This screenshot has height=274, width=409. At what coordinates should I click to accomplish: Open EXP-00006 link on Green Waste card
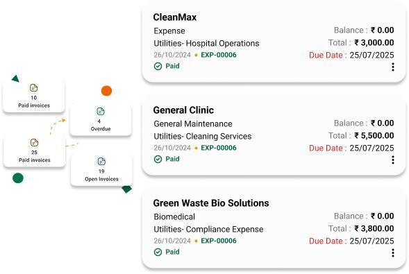[x=219, y=241]
